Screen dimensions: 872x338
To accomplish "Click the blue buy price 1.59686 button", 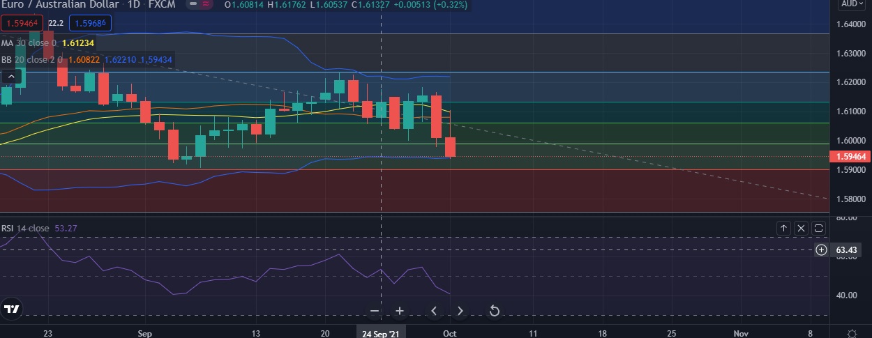I will 90,23.
